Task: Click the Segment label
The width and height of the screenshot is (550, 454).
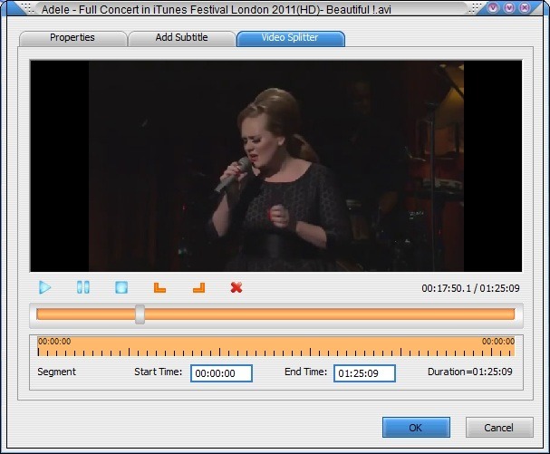Action: coord(56,372)
